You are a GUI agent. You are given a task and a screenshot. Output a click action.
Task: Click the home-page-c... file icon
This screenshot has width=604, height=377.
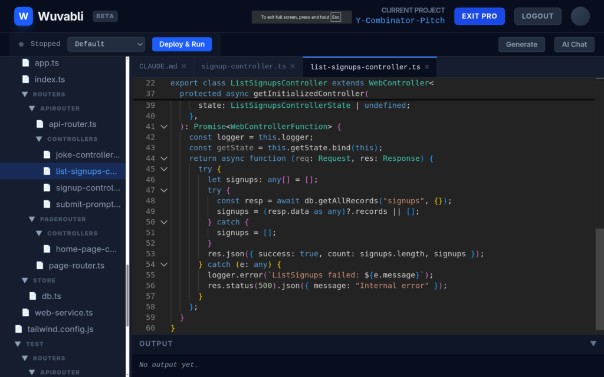[47, 249]
